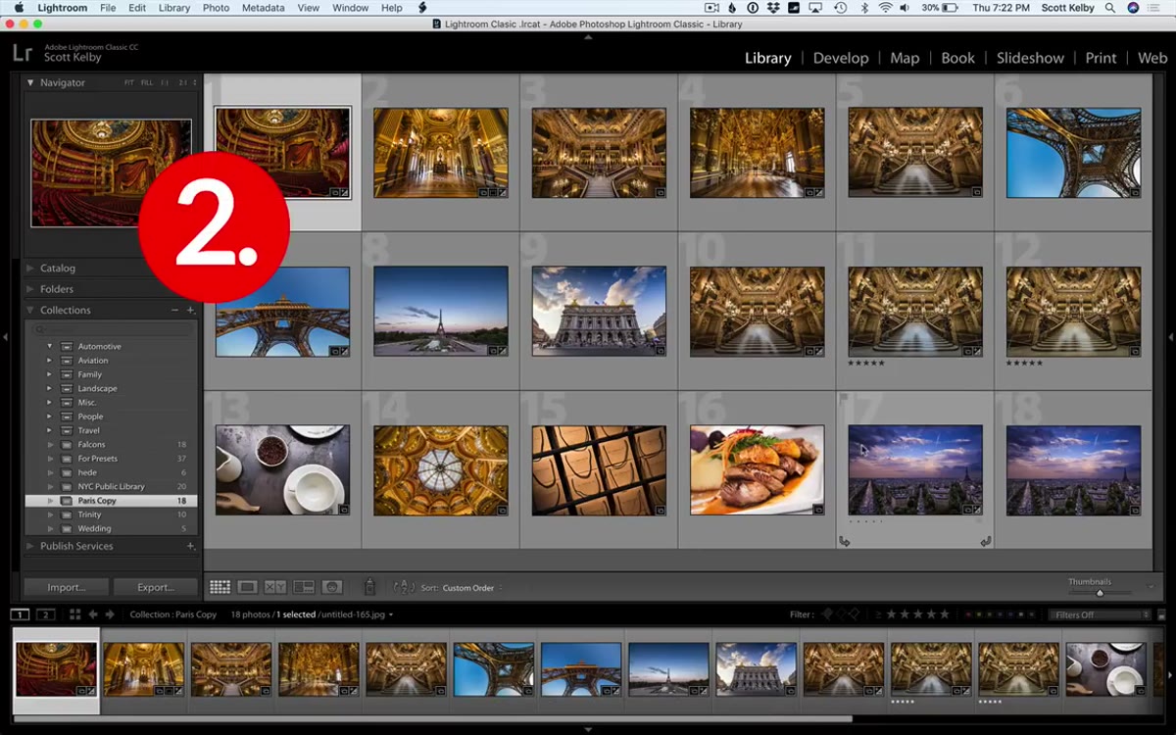Set Navigator zoom to 1:1
Viewport: 1176px width, 735px height.
(x=165, y=83)
